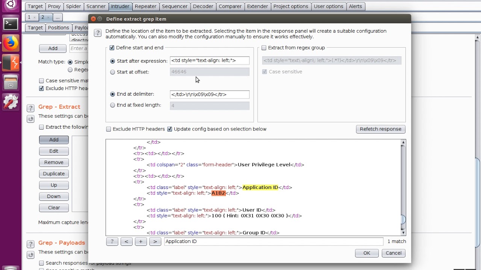Open the Comparer tab
481x270 pixels.
230,6
